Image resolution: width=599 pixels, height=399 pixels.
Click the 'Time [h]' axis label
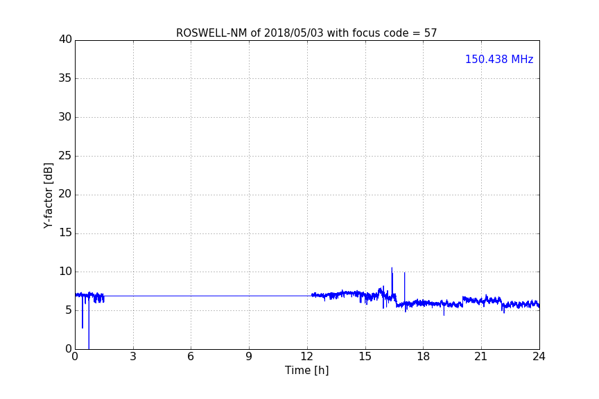306,370
